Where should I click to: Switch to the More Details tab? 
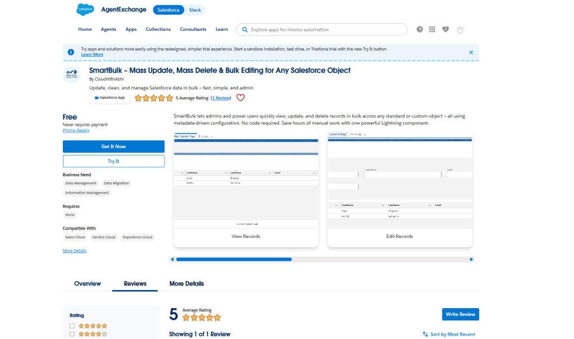tap(186, 283)
